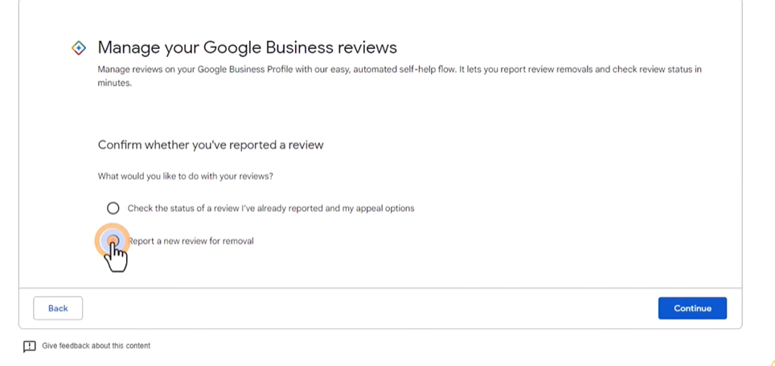Click "already reported" in the first option label
The image size is (775, 366).
[x=291, y=208]
